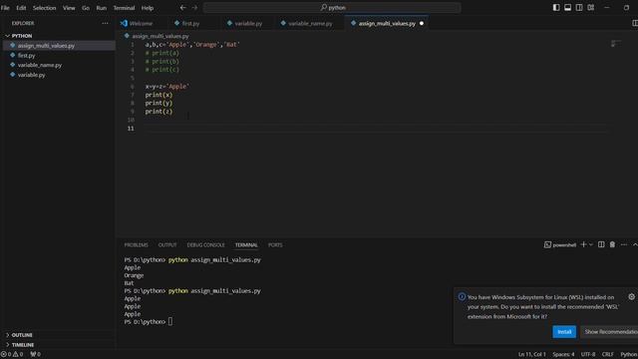Click Ln 11, Col 1 in status bar

531,355
